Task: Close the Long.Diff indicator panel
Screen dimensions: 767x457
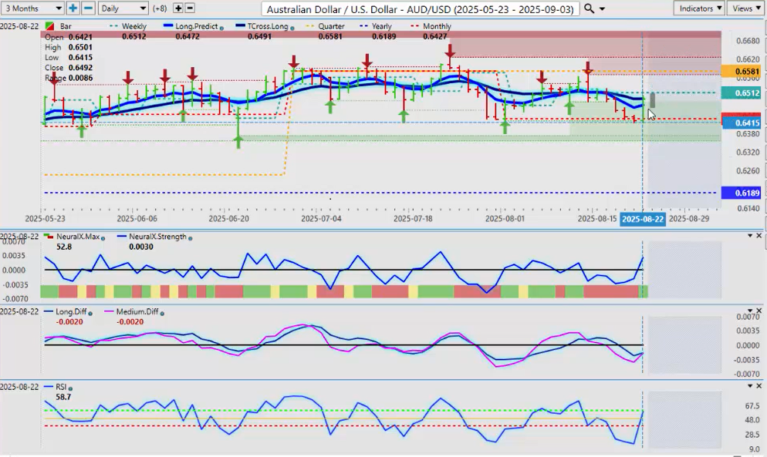Action: (x=759, y=311)
